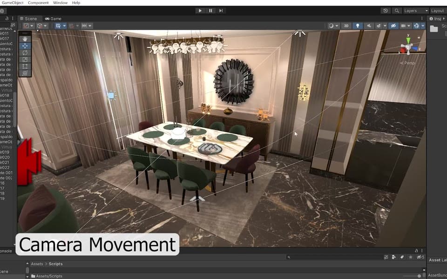
Task: Open the Project panel more-options menu
Action: [x=422, y=251]
